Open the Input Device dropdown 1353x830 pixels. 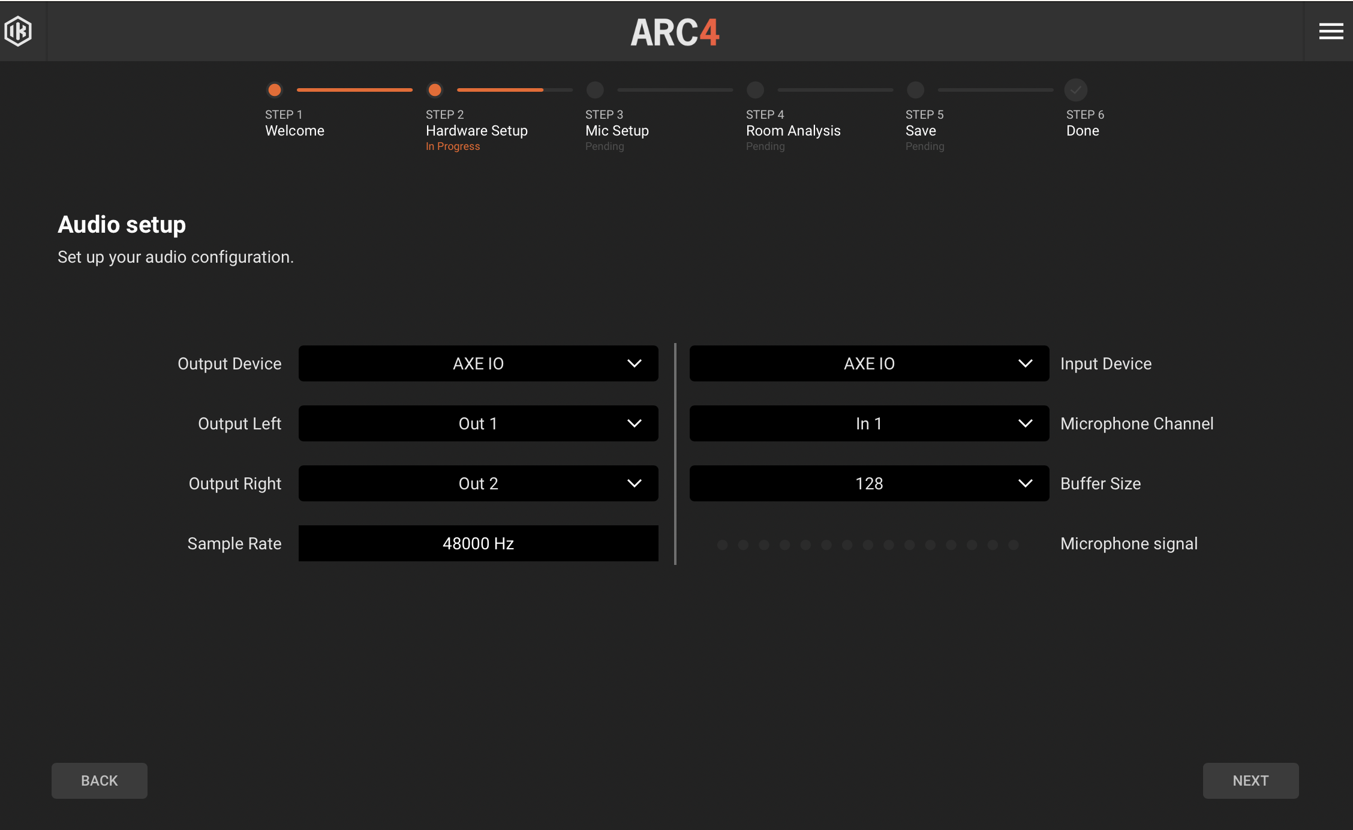870,363
